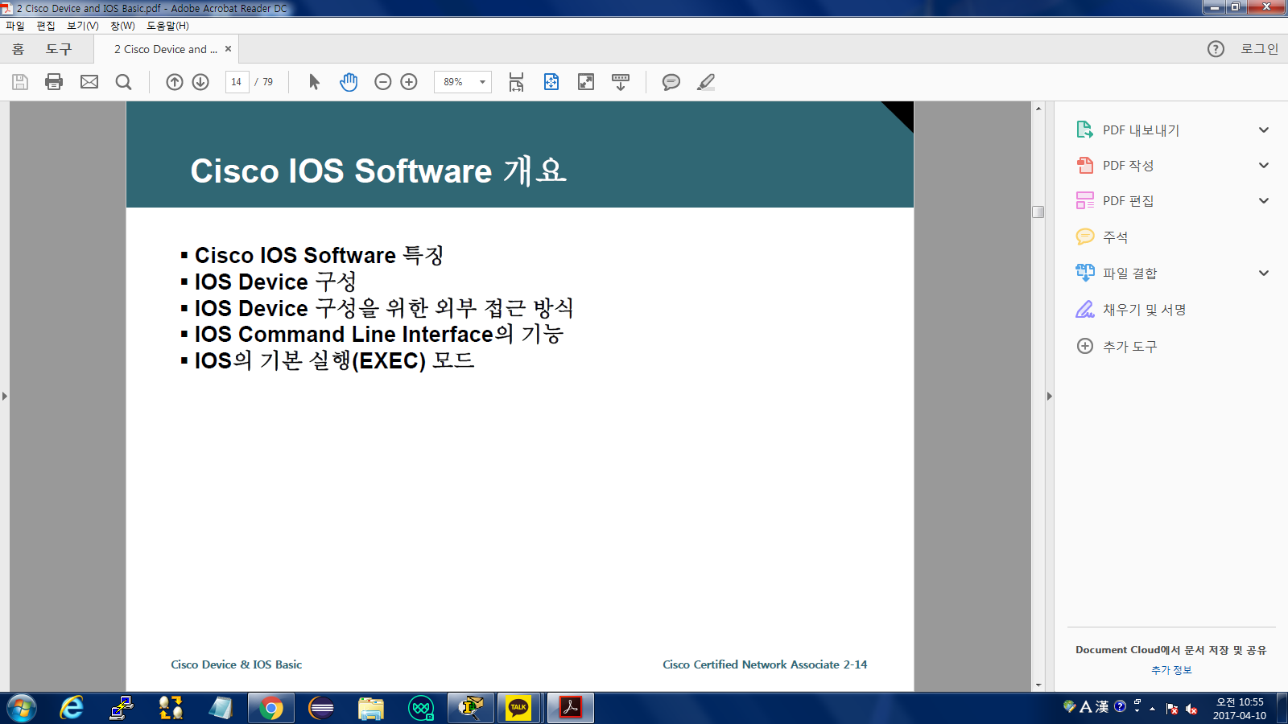Viewport: 1288px width, 724px height.
Task: Choose the Selection arrow tool
Action: point(314,82)
